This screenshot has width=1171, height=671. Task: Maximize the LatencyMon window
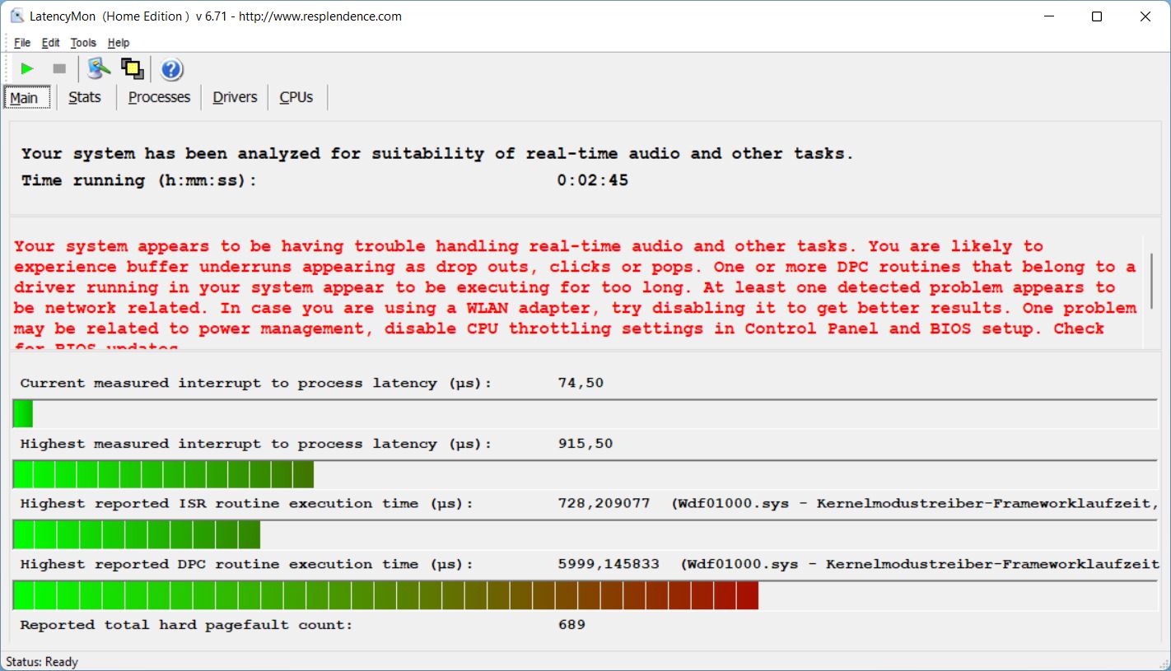pos(1096,16)
